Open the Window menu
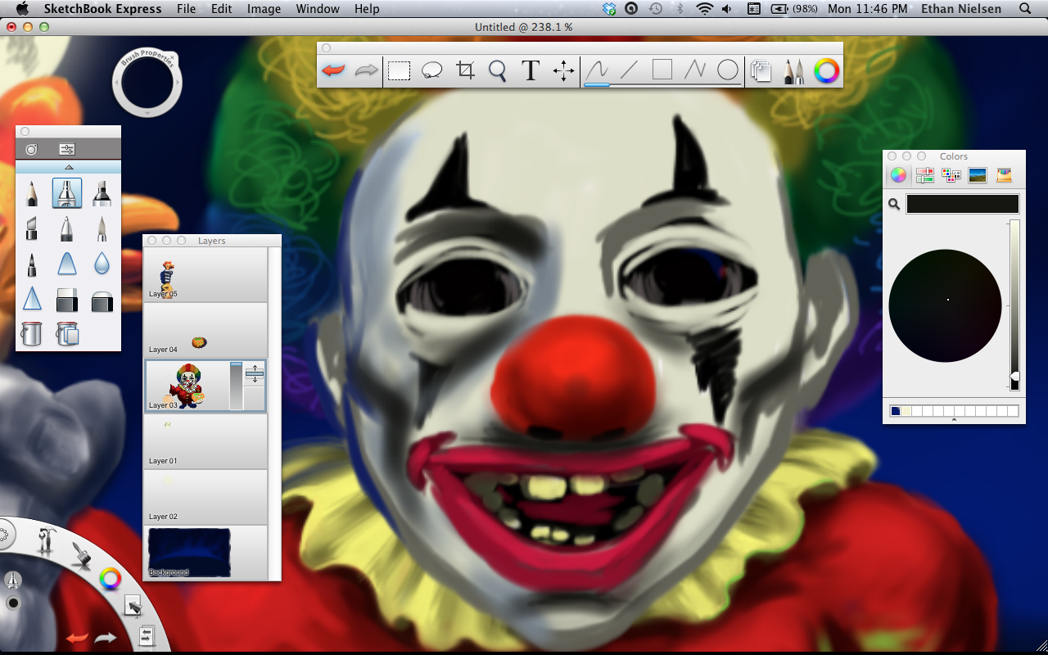Screen dimensions: 1048x655 (x=318, y=9)
